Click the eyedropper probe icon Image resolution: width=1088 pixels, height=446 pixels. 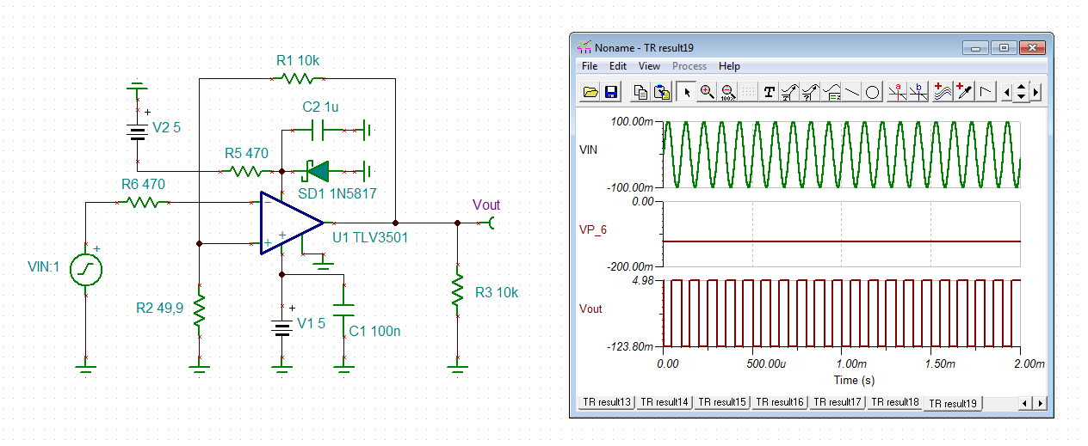pos(963,91)
